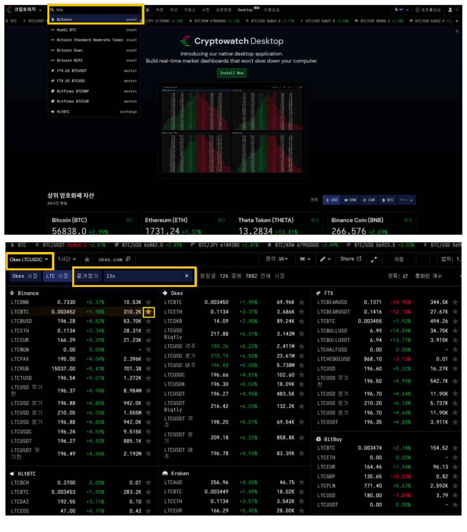The width and height of the screenshot is (467, 532).
Task: Click the FTX exchange logo icon
Action: point(318,293)
